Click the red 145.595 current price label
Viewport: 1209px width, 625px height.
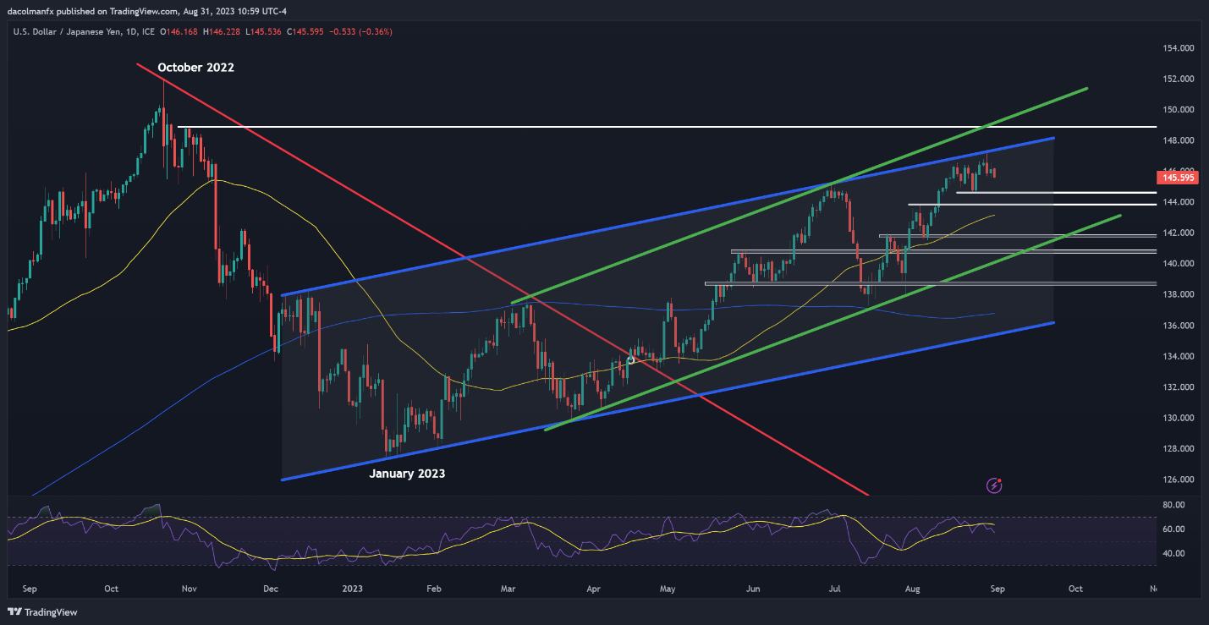1176,178
